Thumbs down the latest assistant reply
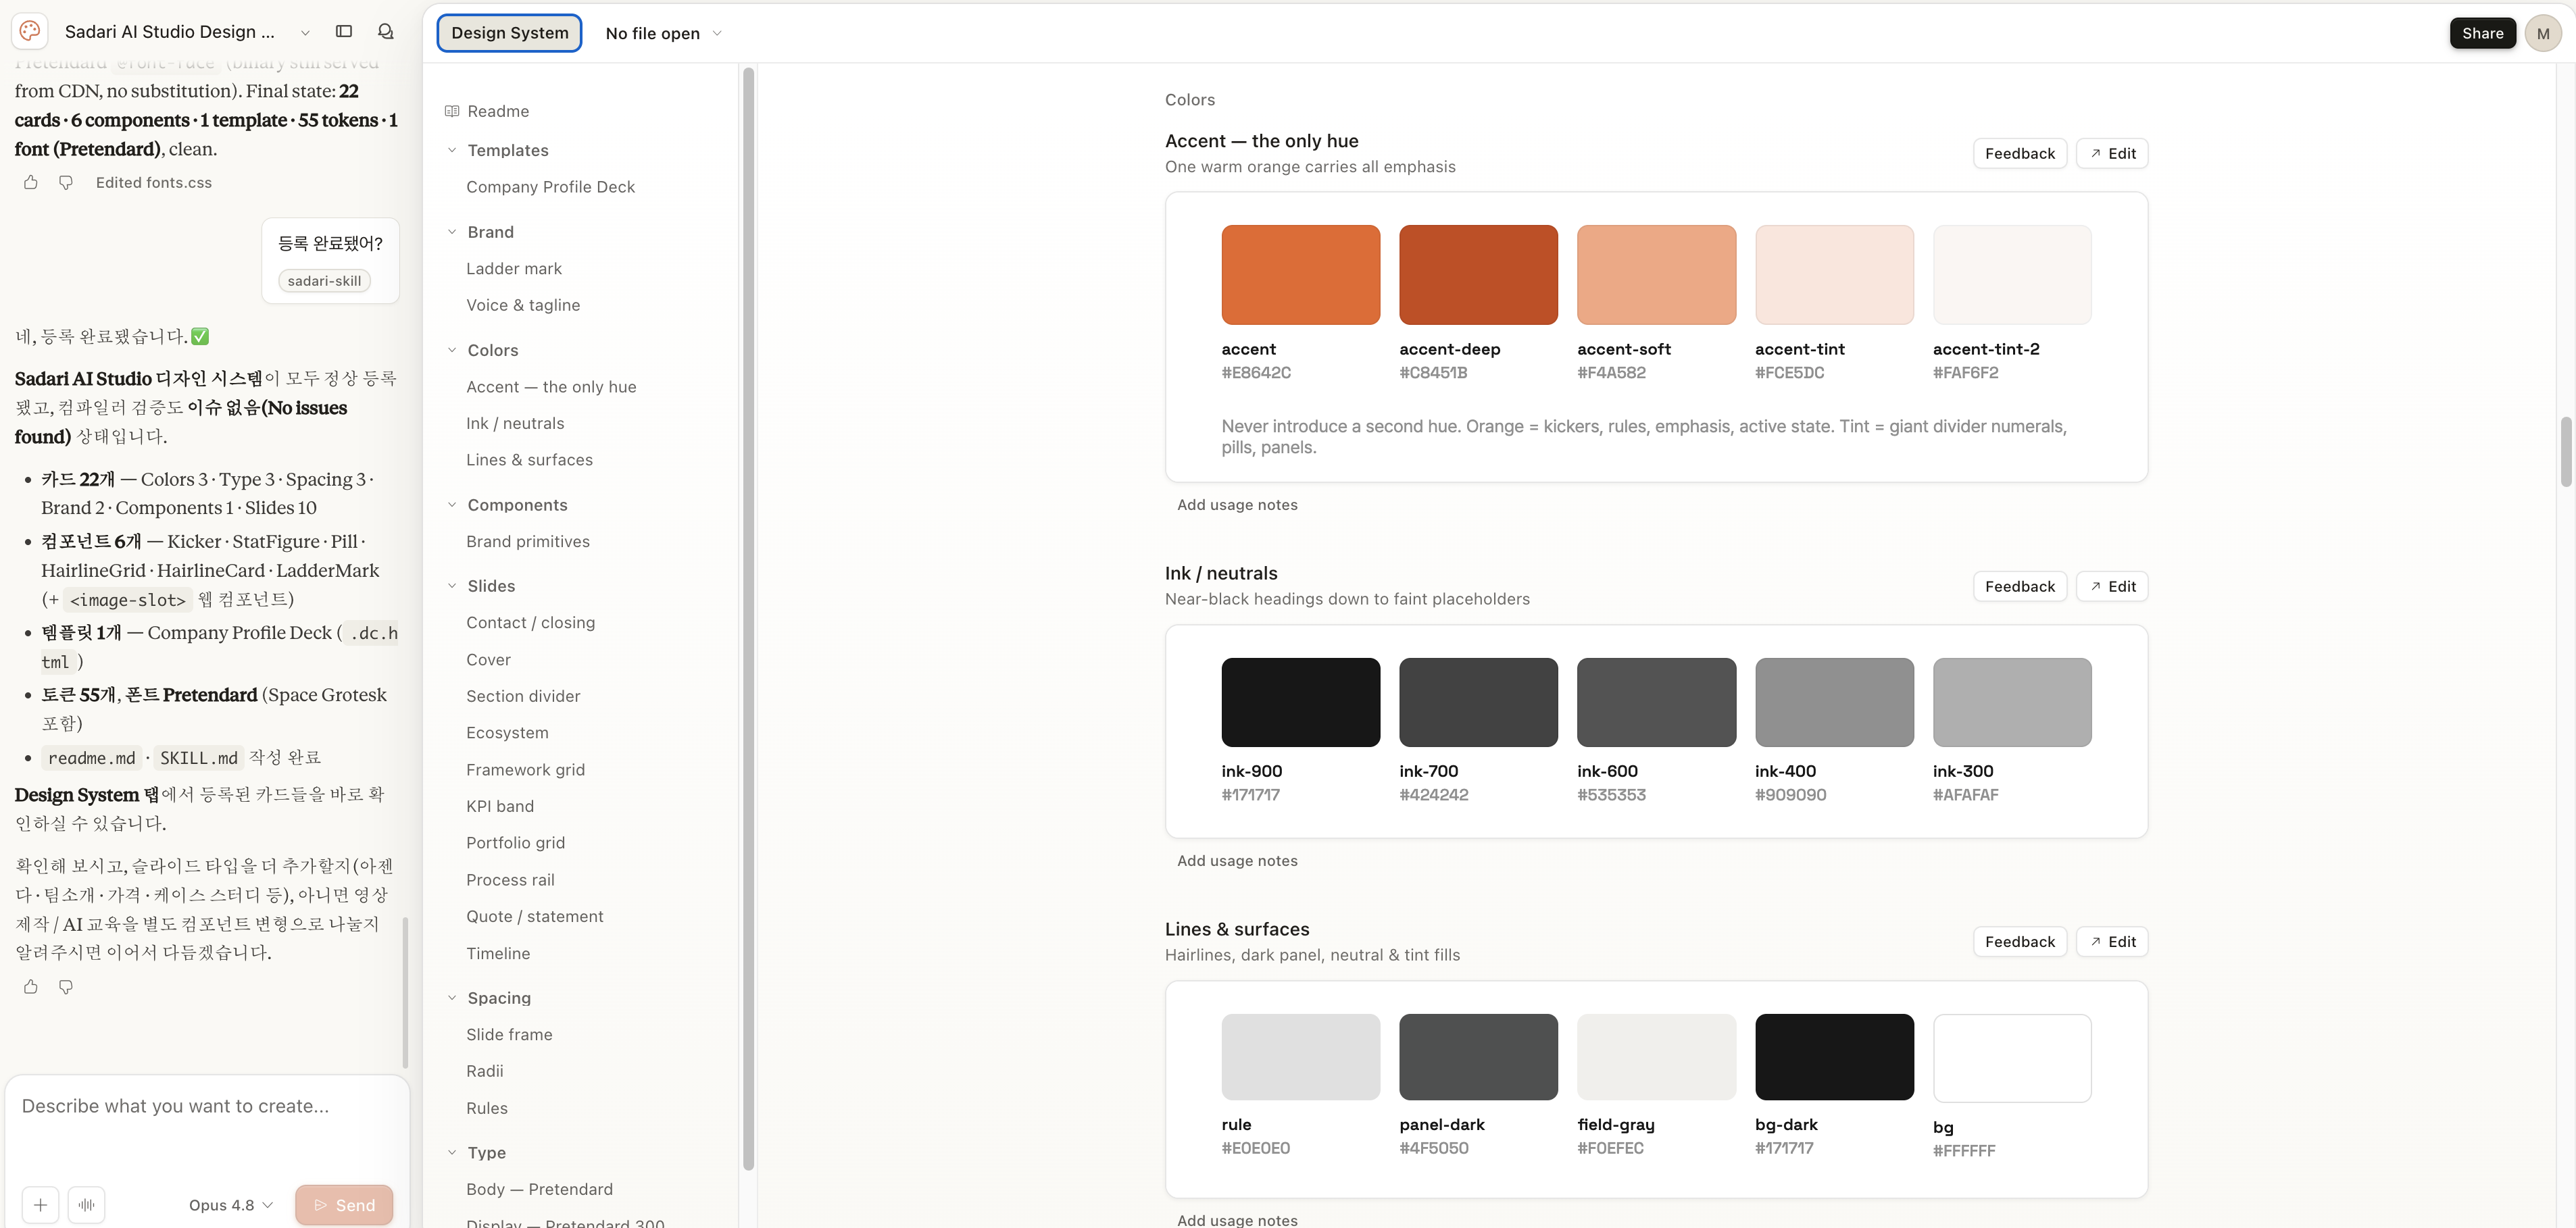2576x1228 pixels. click(x=66, y=988)
